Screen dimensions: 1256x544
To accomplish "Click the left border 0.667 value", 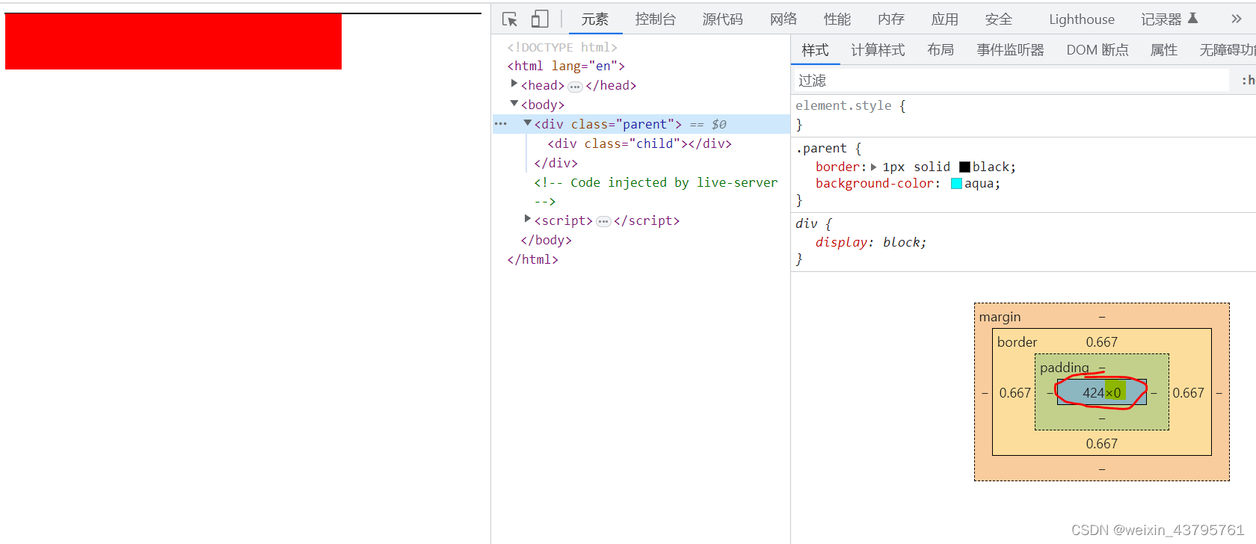I will point(1015,393).
